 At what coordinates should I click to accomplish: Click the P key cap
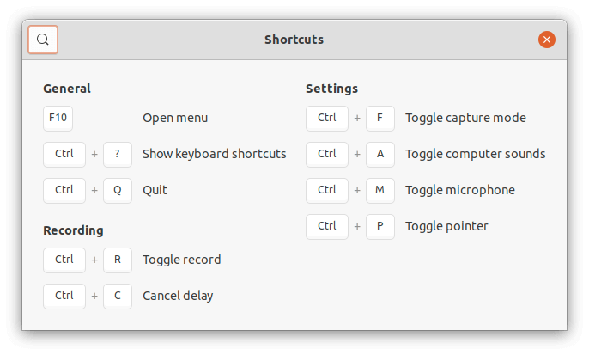pyautogui.click(x=380, y=226)
